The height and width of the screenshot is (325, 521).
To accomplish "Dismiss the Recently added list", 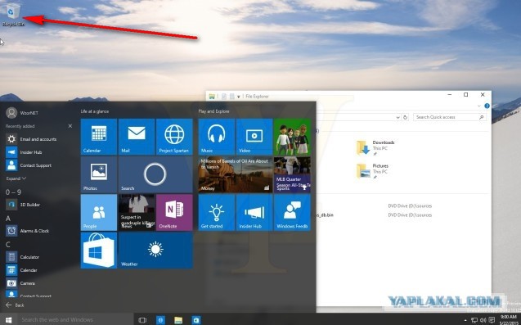I will pyautogui.click(x=70, y=126).
